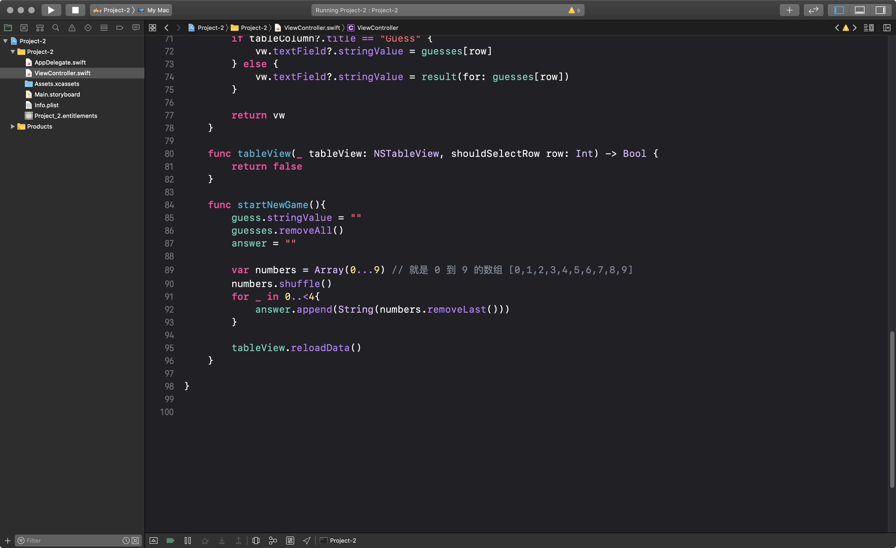Screen dimensions: 896x548
Task: Open the Breakpoint navigator icon
Action: (x=120, y=28)
